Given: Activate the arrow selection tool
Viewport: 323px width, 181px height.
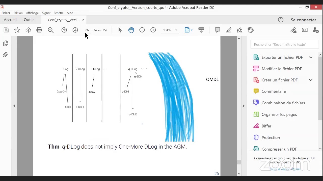Looking at the screenshot, I should pos(120,30).
